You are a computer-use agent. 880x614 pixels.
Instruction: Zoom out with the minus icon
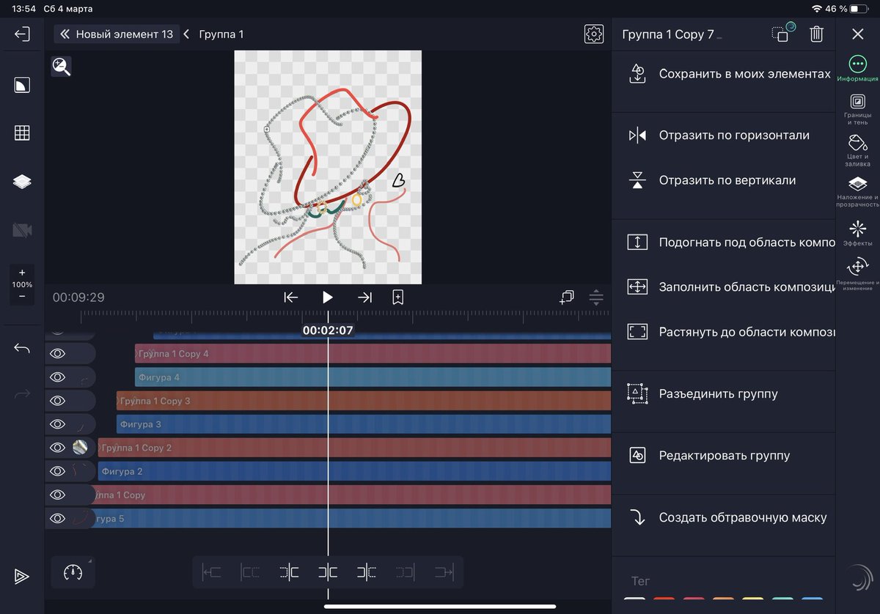coord(22,296)
